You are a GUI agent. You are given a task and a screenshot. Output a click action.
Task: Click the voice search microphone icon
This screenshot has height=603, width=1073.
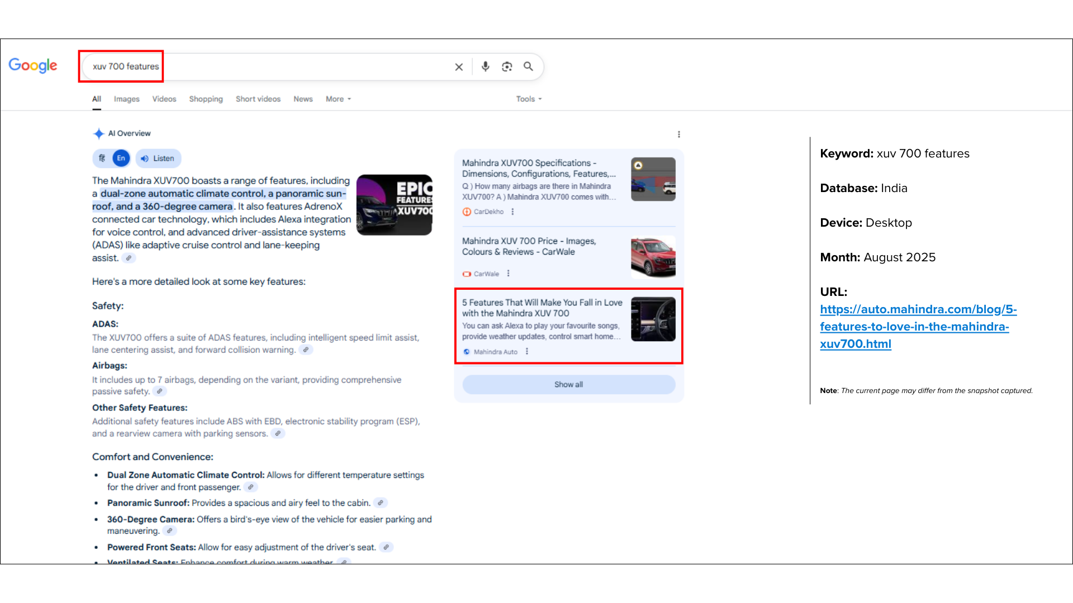[x=485, y=66]
